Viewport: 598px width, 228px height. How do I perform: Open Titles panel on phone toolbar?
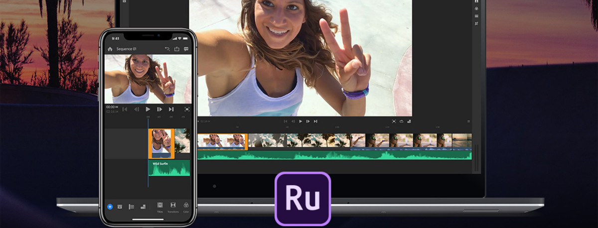160,206
